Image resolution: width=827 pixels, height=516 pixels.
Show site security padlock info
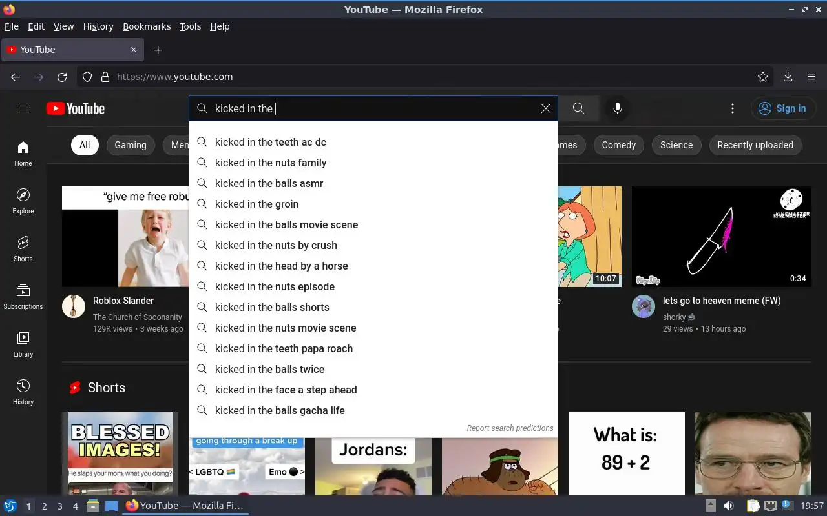point(105,77)
